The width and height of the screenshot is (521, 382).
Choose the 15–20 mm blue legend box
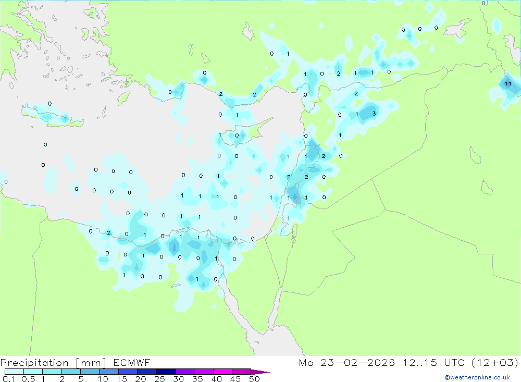(x=128, y=372)
